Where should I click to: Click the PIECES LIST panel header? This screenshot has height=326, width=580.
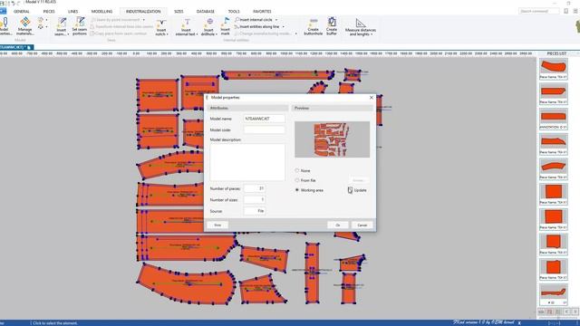tap(556, 53)
